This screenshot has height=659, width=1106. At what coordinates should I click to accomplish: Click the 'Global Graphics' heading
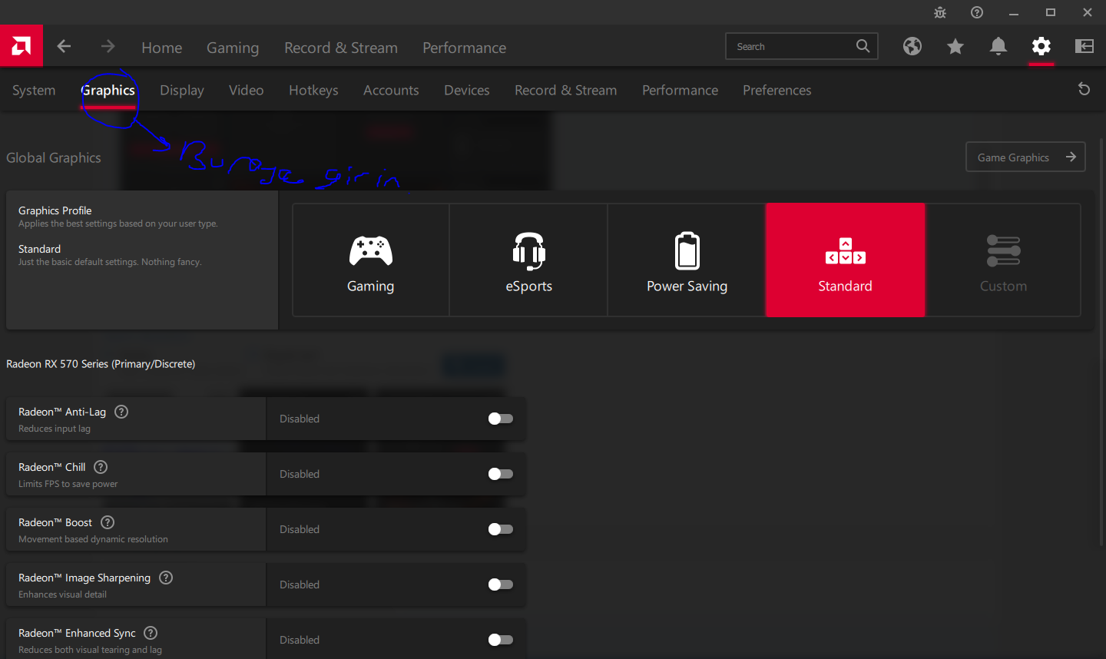54,157
